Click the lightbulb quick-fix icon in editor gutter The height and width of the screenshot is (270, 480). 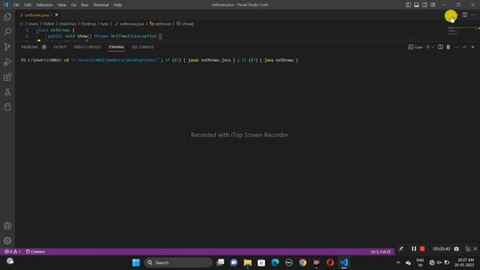point(39,40)
